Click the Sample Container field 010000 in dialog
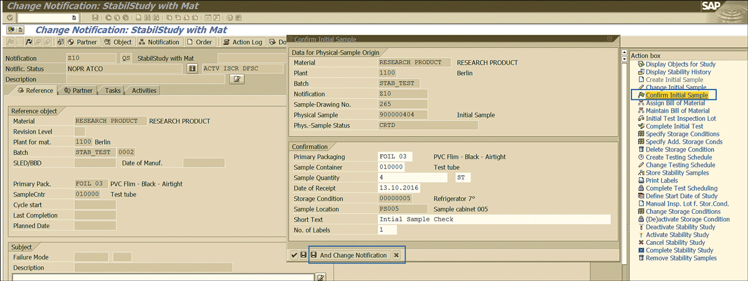Image resolution: width=748 pixels, height=281 pixels. click(391, 167)
